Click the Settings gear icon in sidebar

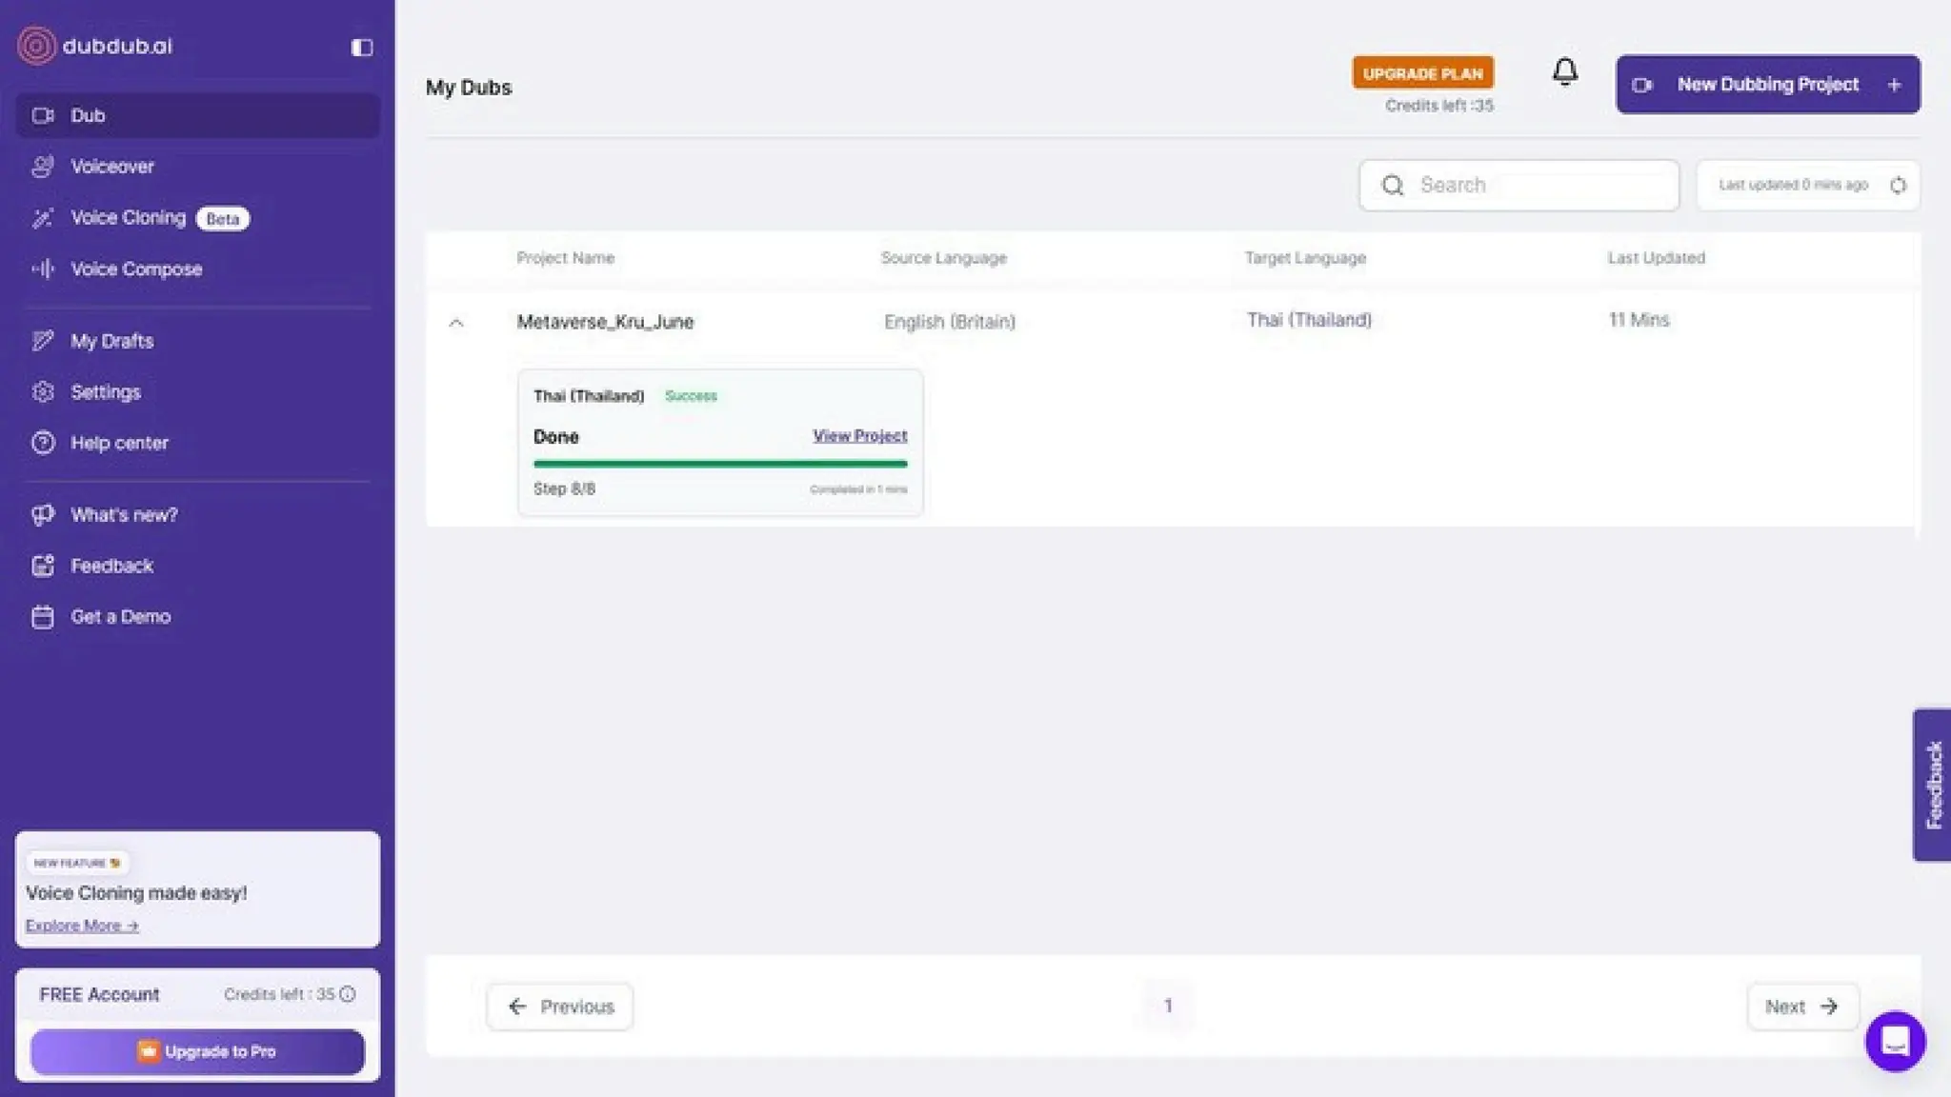click(x=43, y=392)
